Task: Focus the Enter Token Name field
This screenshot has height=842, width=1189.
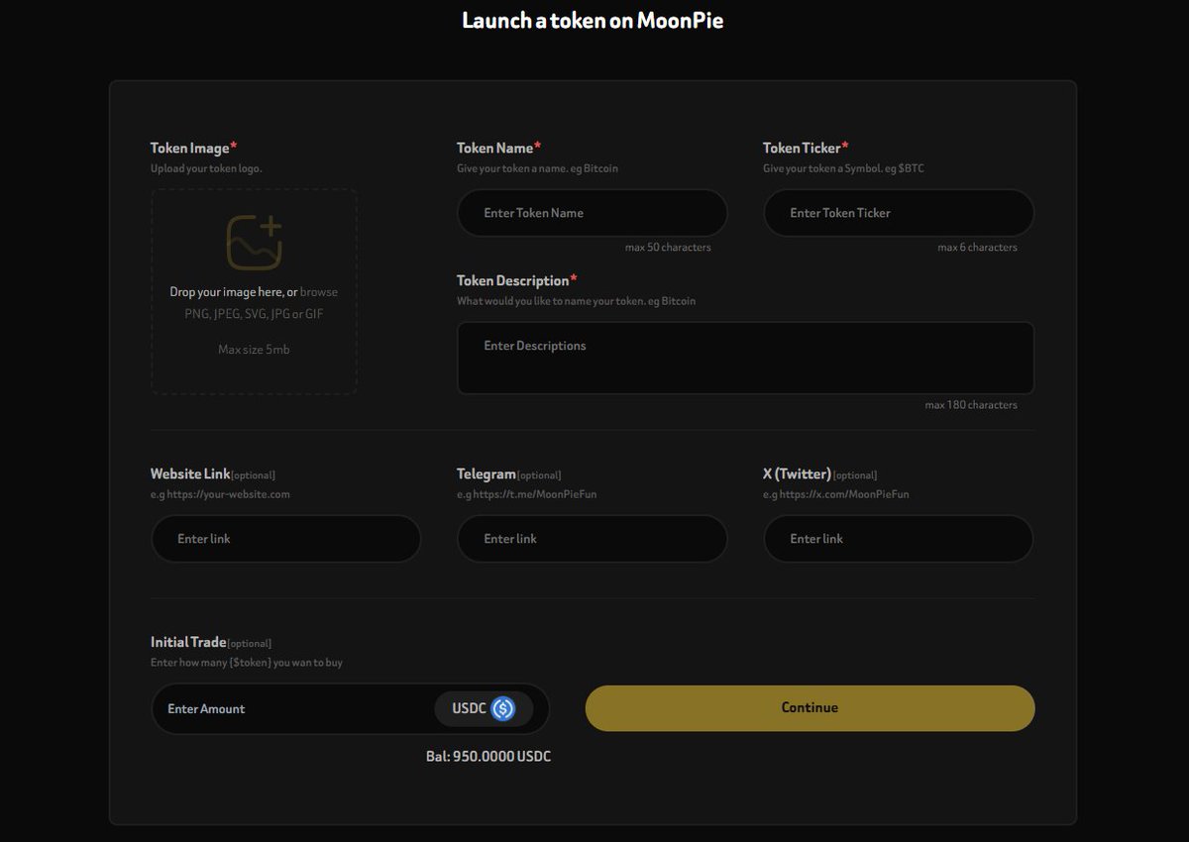Action: click(593, 213)
